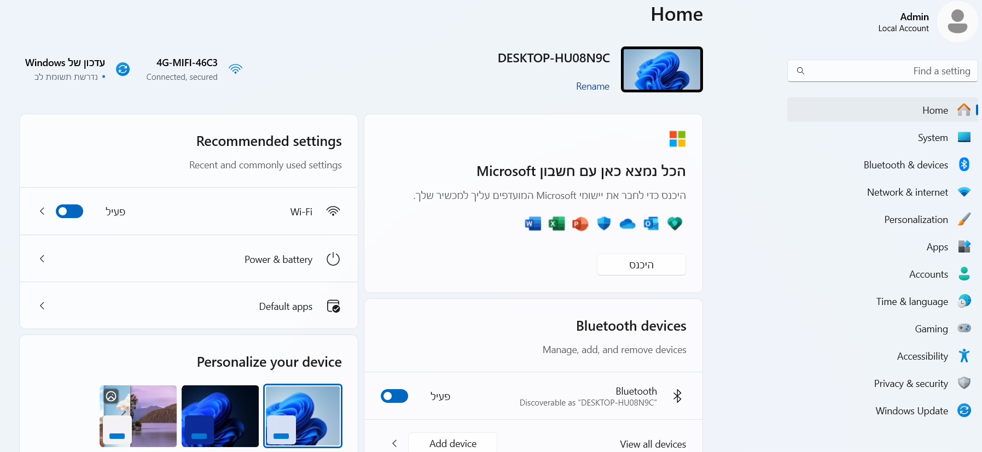Toggle the Wi-Fi switch
The width and height of the screenshot is (982, 452).
[x=69, y=212]
